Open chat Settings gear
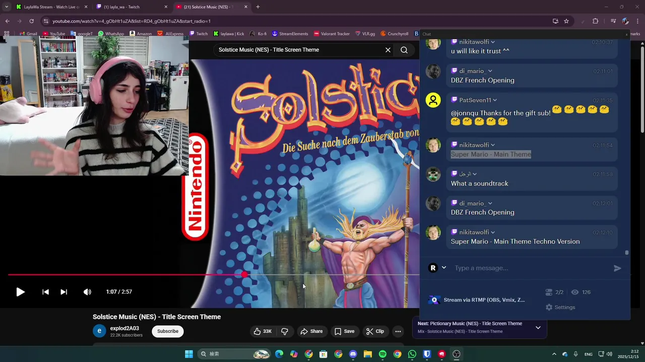 pos(560,307)
